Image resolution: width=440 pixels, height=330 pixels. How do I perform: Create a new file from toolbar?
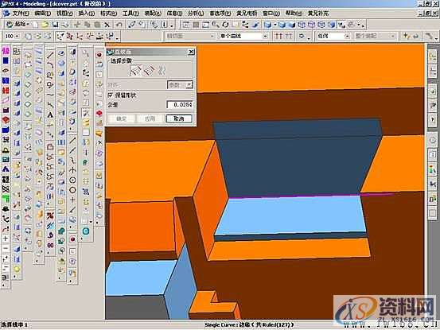click(x=36, y=25)
